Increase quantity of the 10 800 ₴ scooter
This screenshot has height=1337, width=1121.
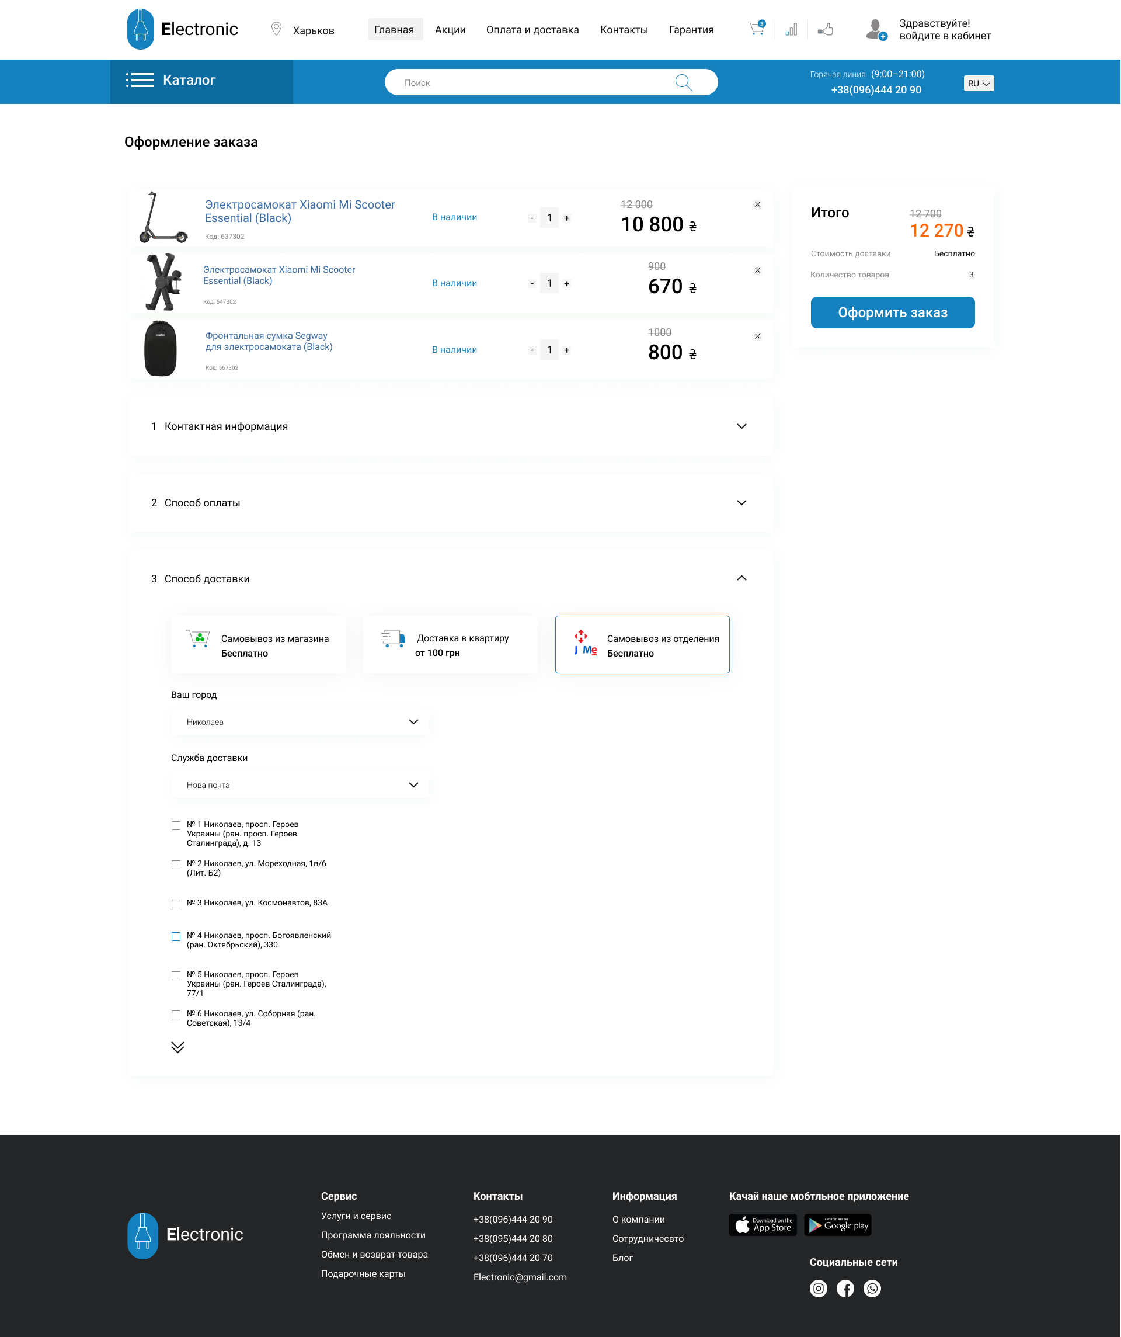pyautogui.click(x=566, y=218)
